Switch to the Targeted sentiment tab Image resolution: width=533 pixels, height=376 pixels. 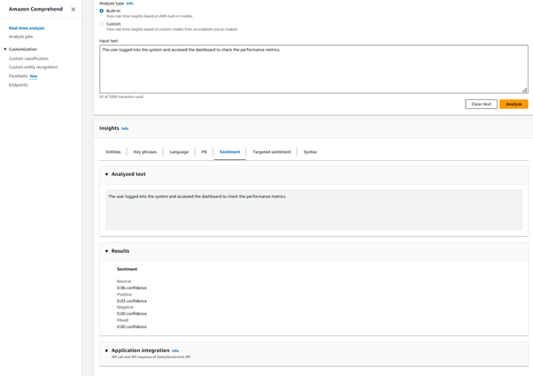272,152
